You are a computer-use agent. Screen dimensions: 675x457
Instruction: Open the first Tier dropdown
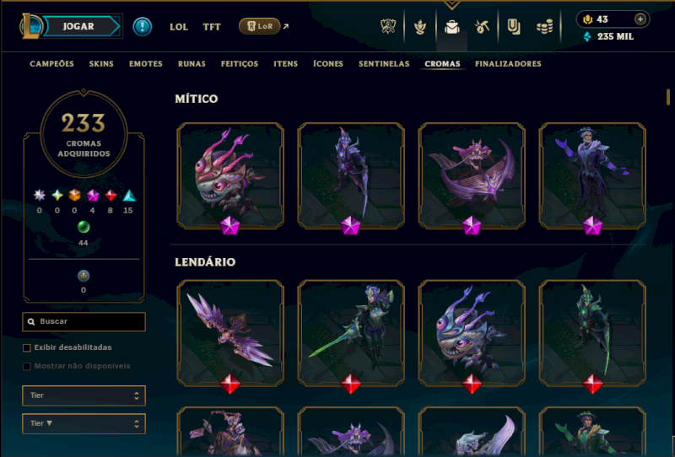84,395
